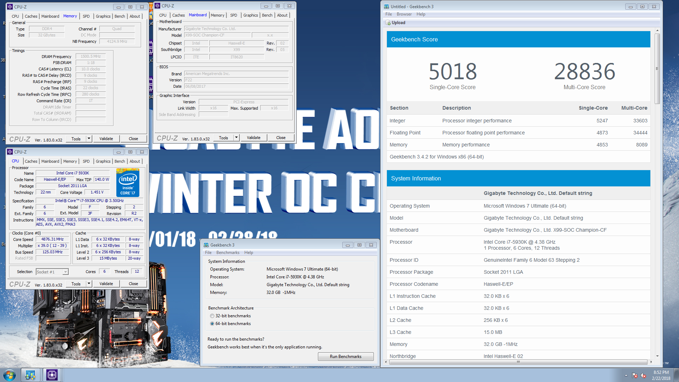This screenshot has width=679, height=382.
Task: Click the Geekbench taskbar icon
Action: (x=30, y=375)
